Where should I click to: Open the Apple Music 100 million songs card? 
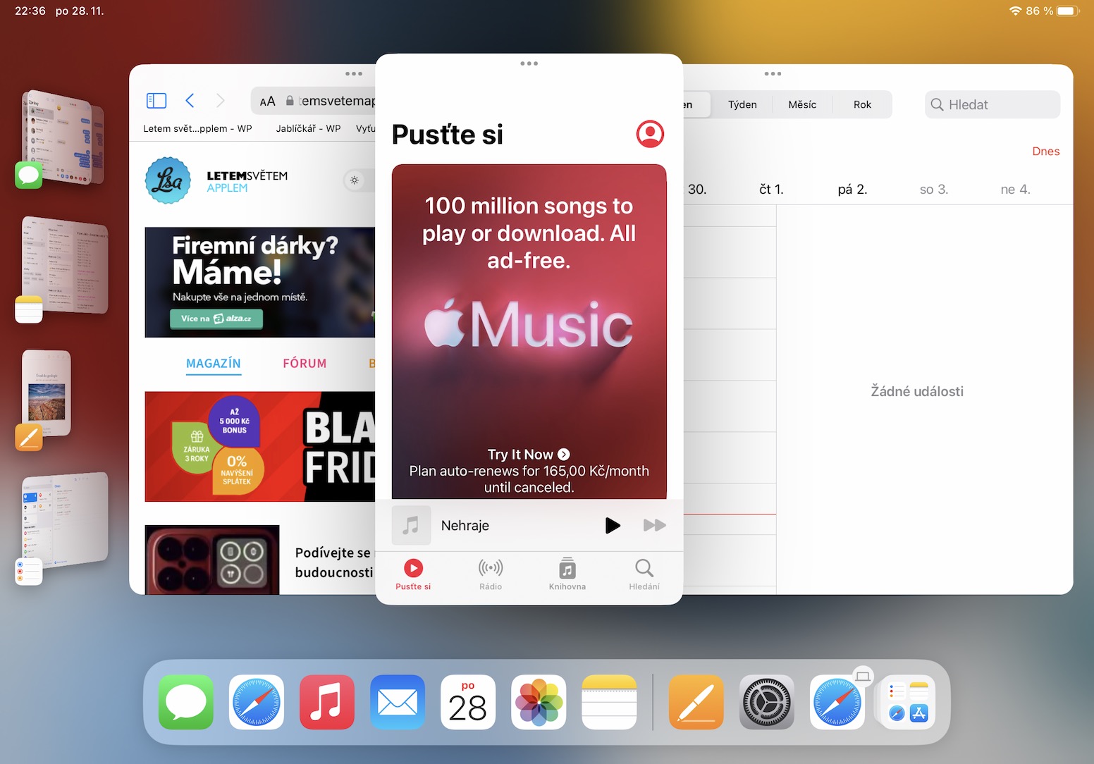(529, 332)
